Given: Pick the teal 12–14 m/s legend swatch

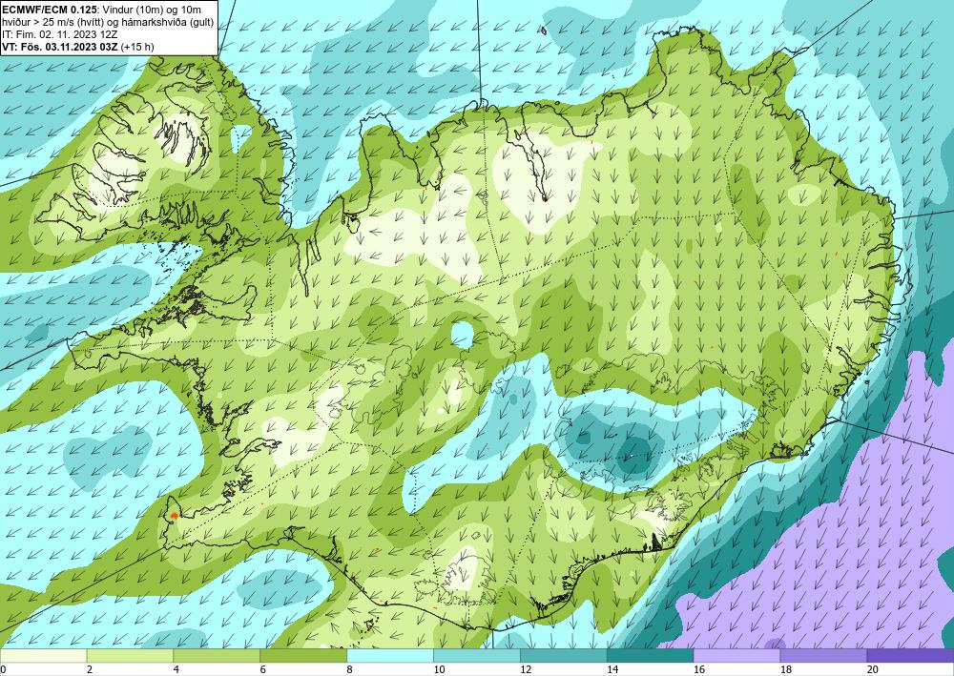Looking at the screenshot, I should 564,656.
